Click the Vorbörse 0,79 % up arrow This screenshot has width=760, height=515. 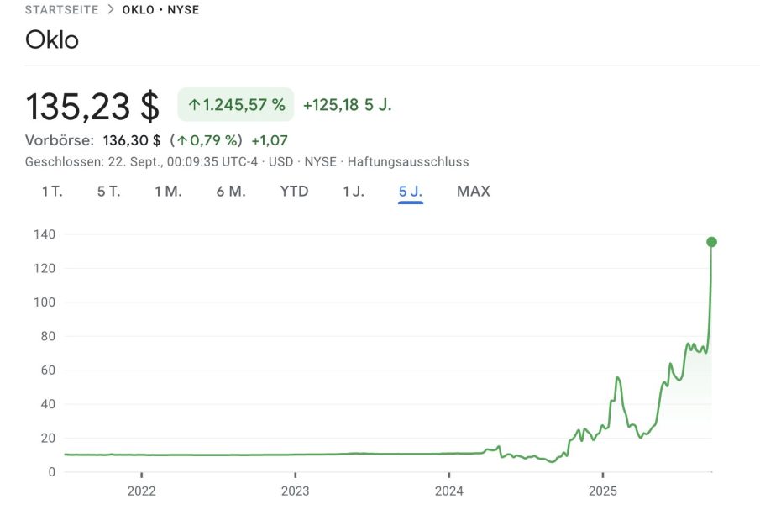click(x=181, y=140)
